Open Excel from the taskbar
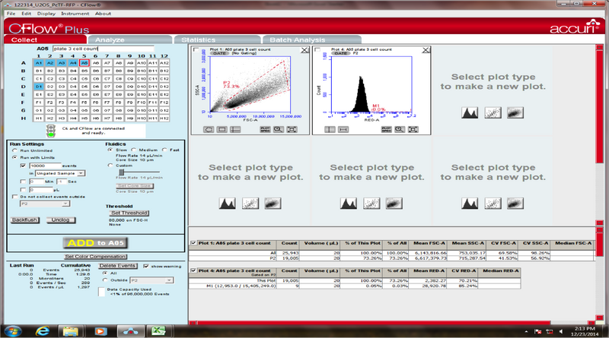This screenshot has width=609, height=338. tap(158, 331)
